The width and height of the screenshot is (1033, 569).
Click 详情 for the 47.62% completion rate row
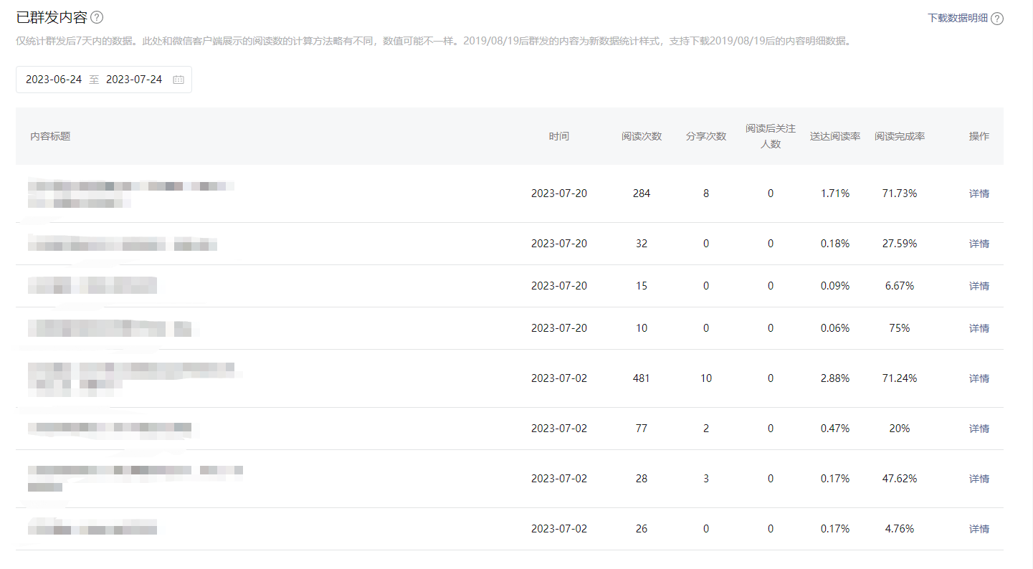(x=979, y=479)
